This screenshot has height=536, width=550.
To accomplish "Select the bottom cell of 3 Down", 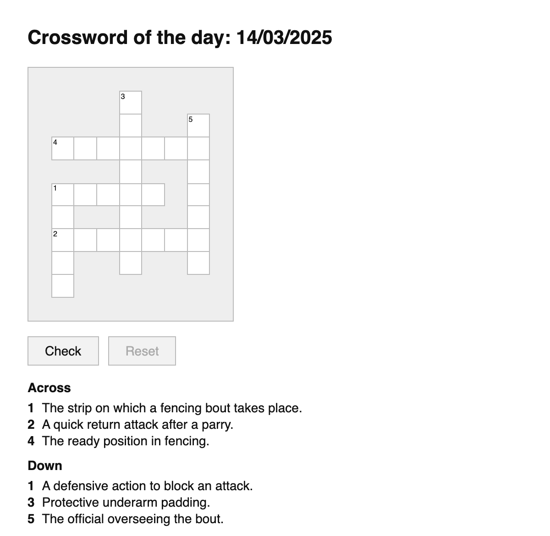I will point(130,263).
